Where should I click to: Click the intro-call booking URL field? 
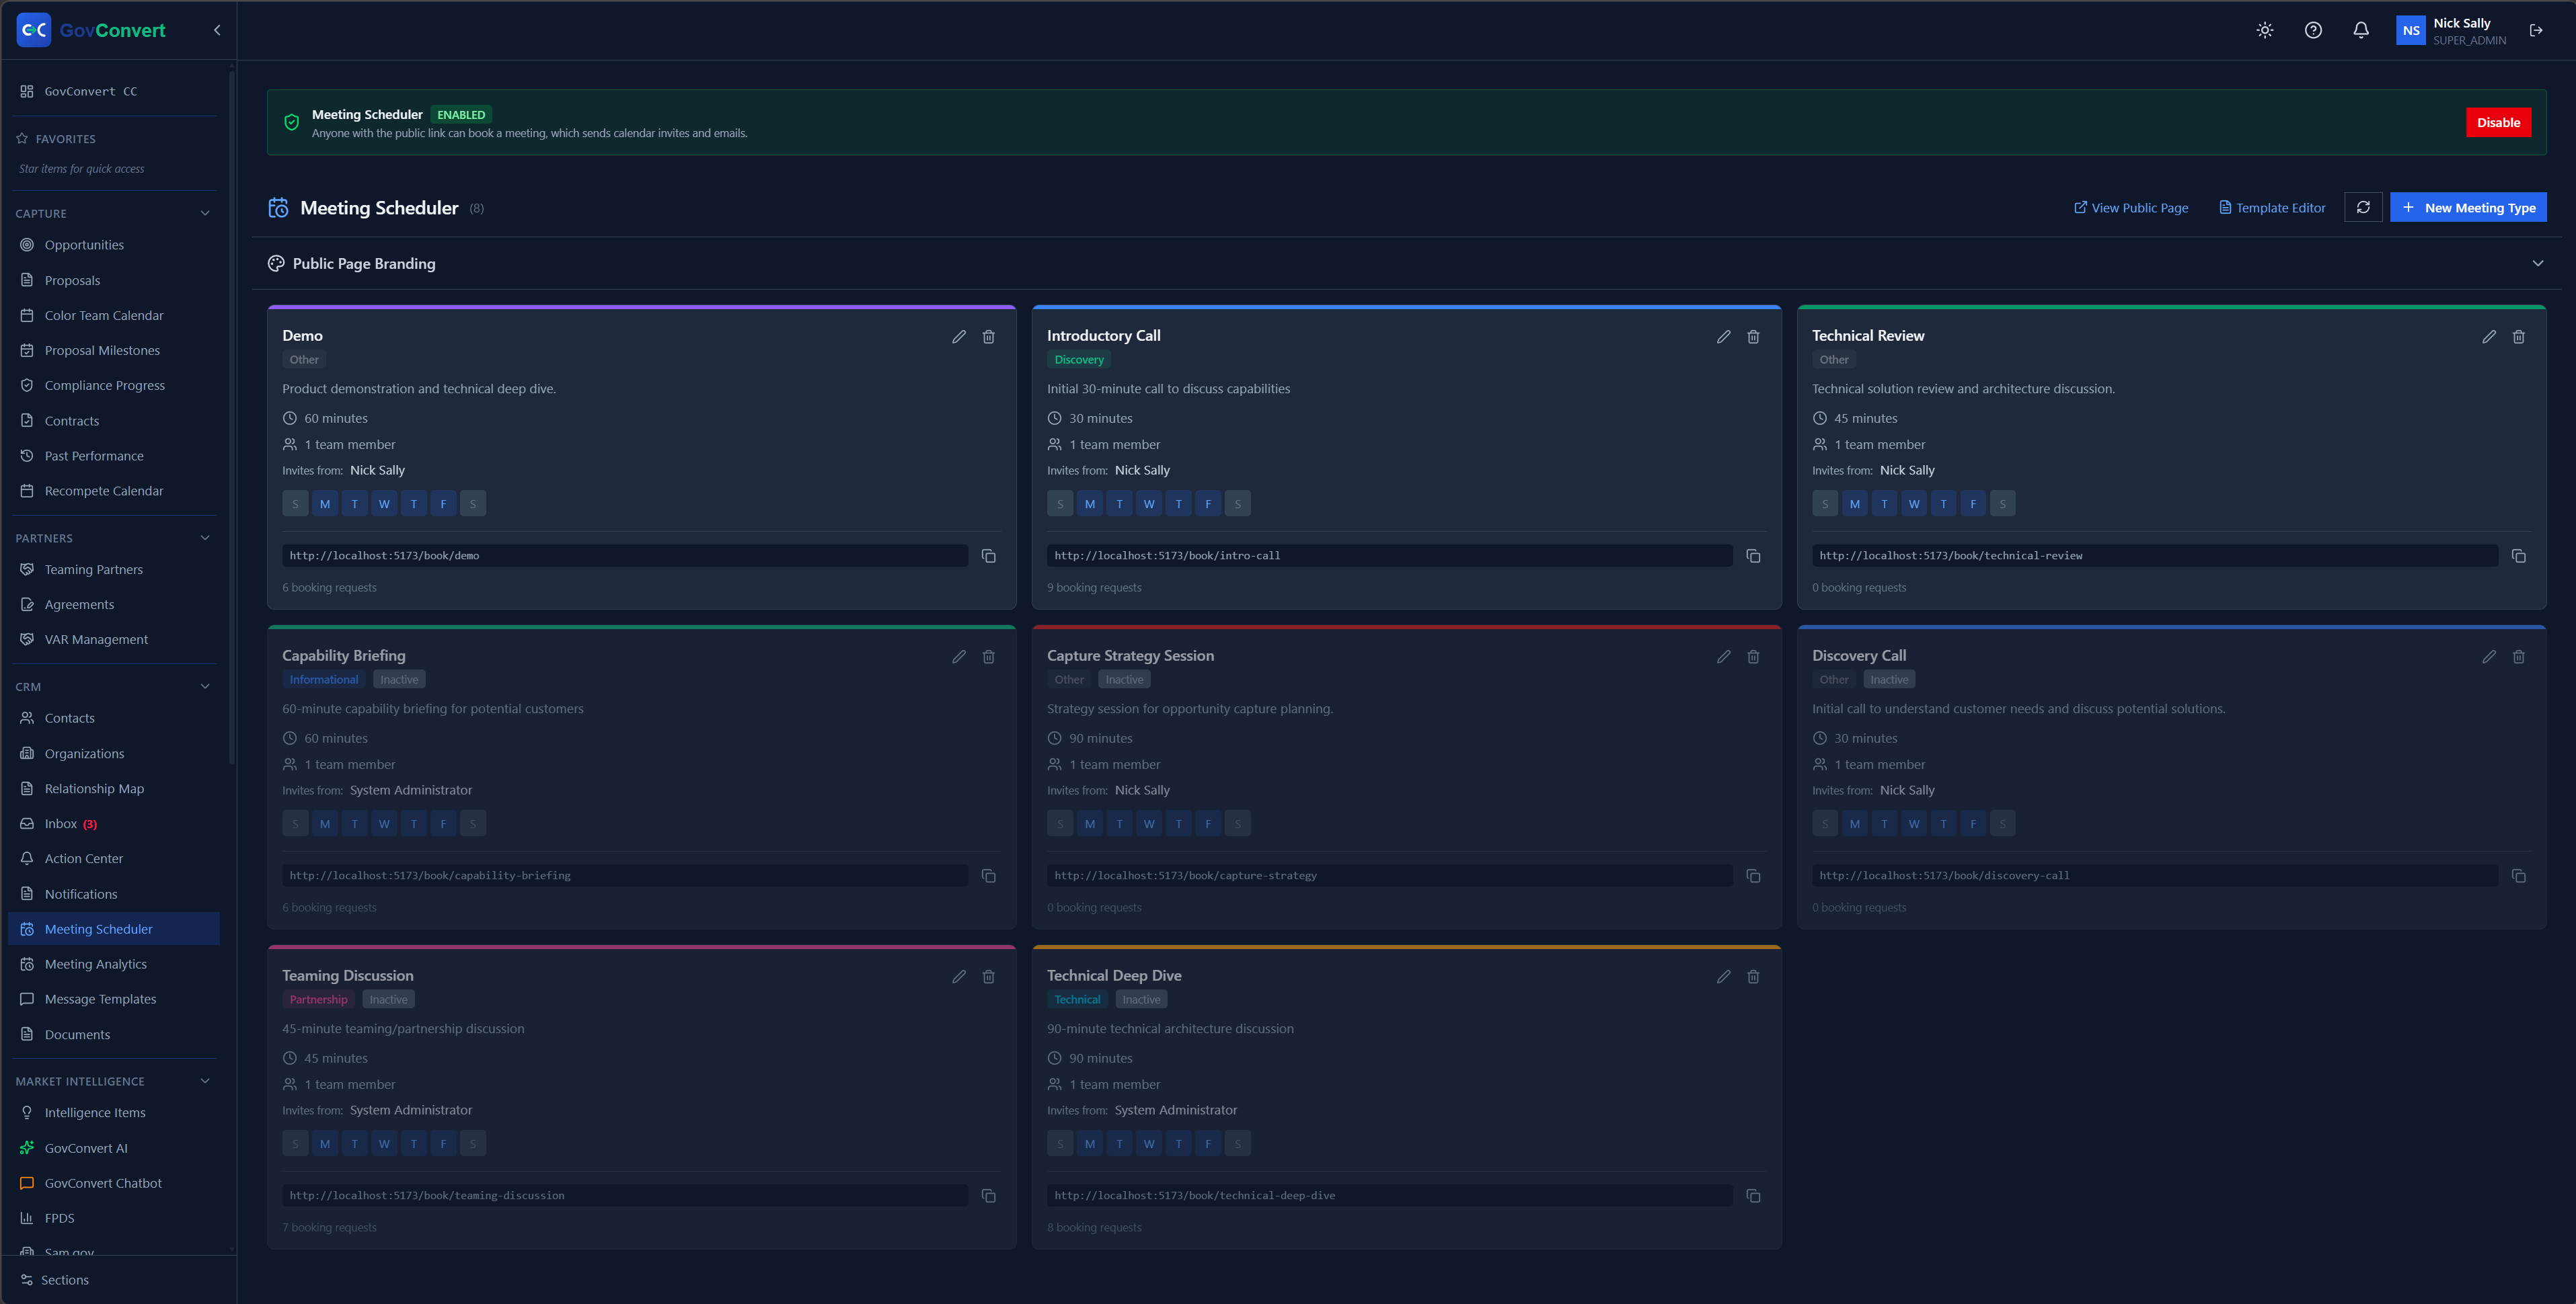tap(1390, 556)
